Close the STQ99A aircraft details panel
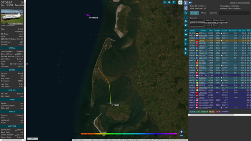Screen dimensions: 251x141 [x=22, y=2]
